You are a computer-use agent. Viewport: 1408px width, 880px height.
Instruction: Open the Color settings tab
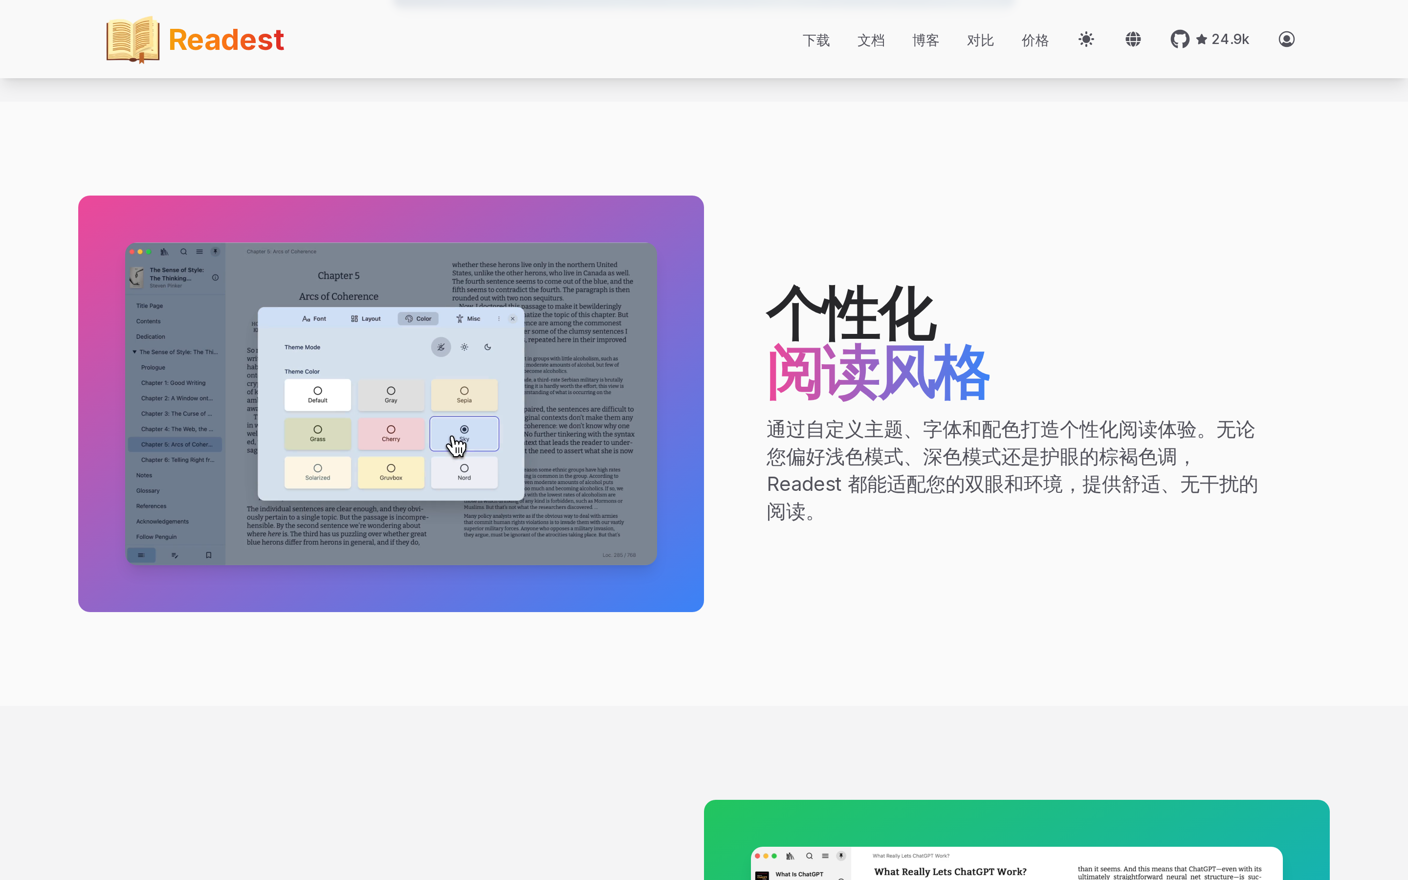click(418, 319)
